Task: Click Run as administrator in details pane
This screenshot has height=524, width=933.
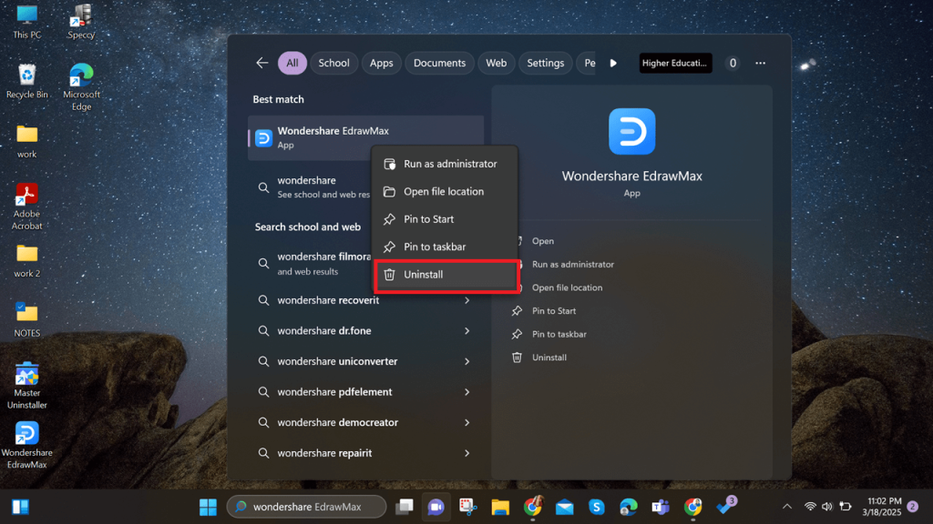Action: (x=572, y=265)
